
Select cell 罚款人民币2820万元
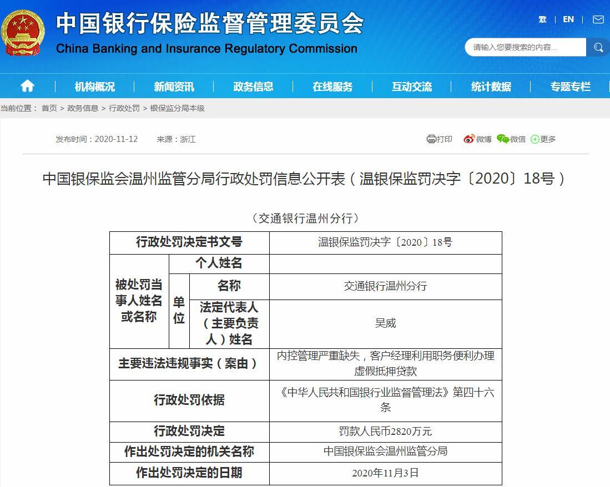pyautogui.click(x=386, y=432)
